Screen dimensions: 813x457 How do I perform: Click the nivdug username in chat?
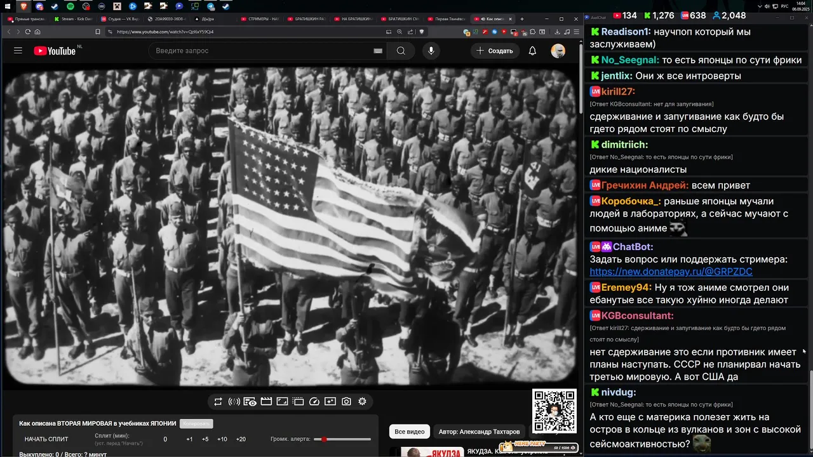tap(619, 392)
